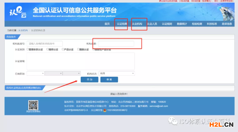Open the first 行政区划 dropdown
The width and height of the screenshot is (238, 132).
click(x=35, y=73)
